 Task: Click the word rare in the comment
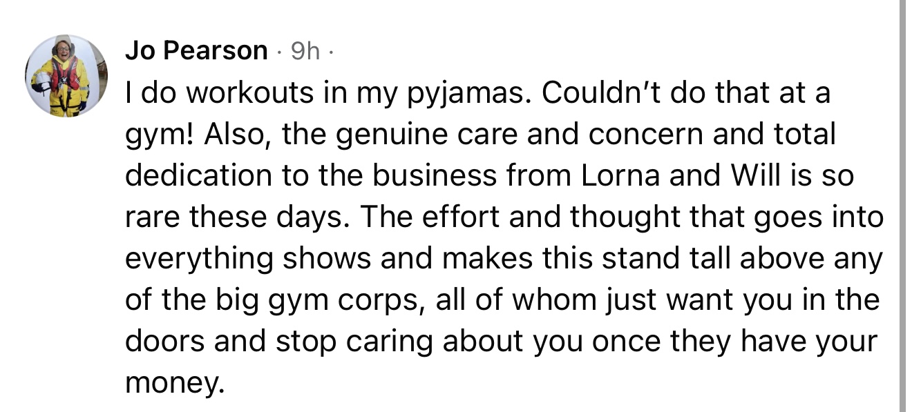[x=153, y=217]
